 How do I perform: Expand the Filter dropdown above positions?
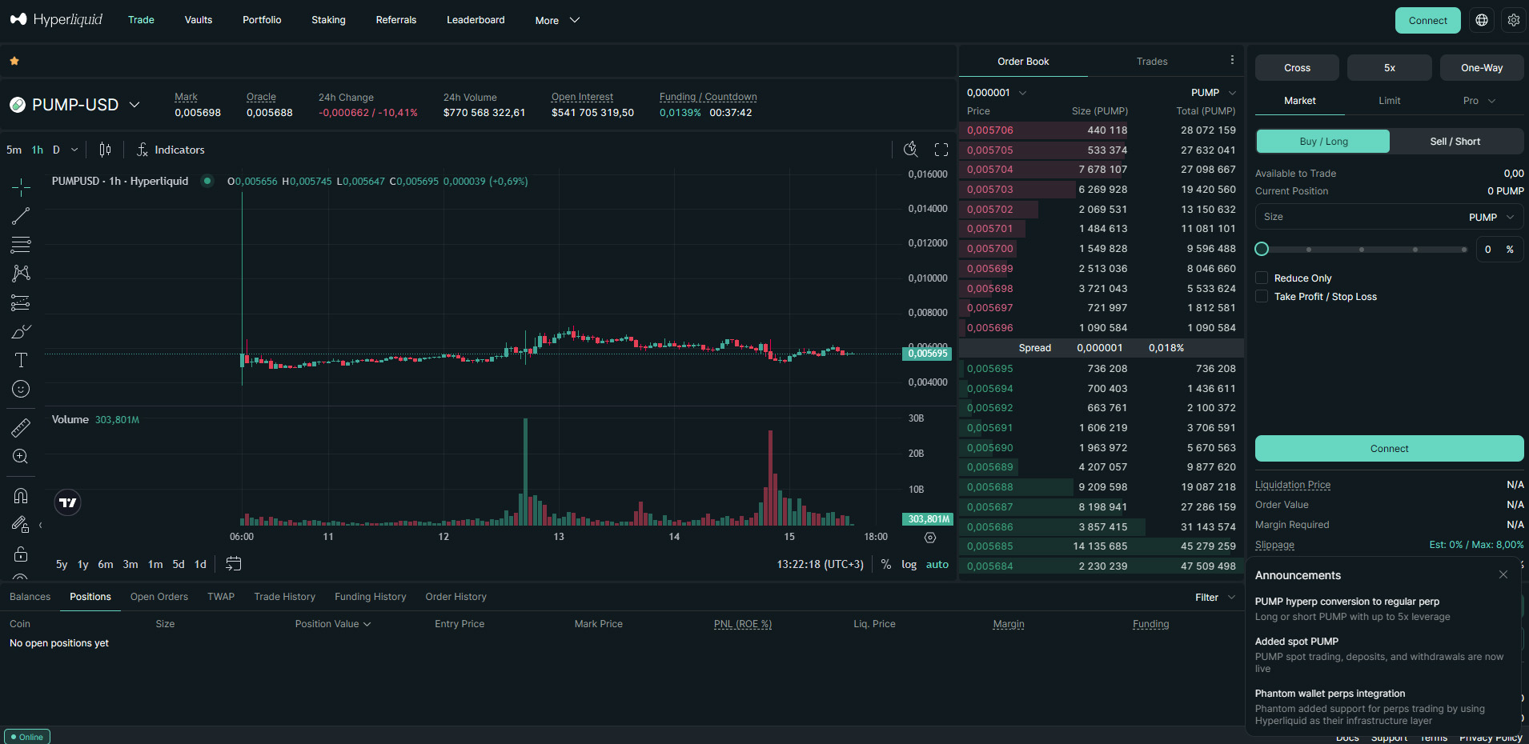1214,597
